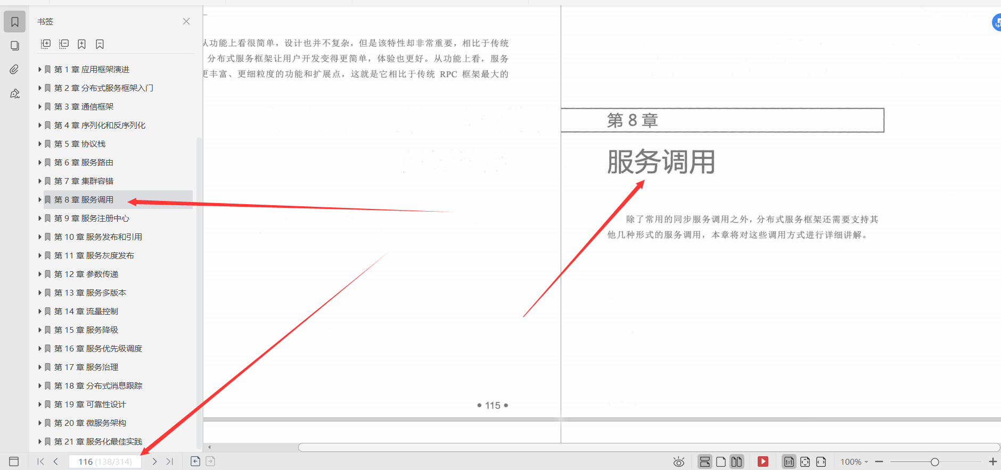Select bookmark 第 20 章 微服务架构
Image resolution: width=1001 pixels, height=470 pixels.
click(90, 423)
